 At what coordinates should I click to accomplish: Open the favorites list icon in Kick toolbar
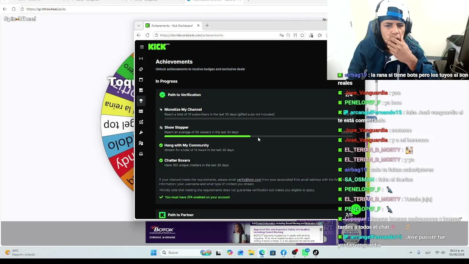(x=320, y=35)
